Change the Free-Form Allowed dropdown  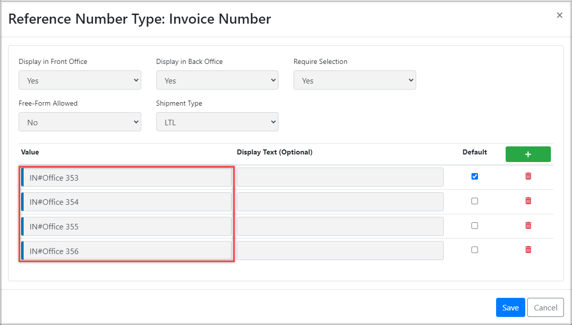[80, 122]
